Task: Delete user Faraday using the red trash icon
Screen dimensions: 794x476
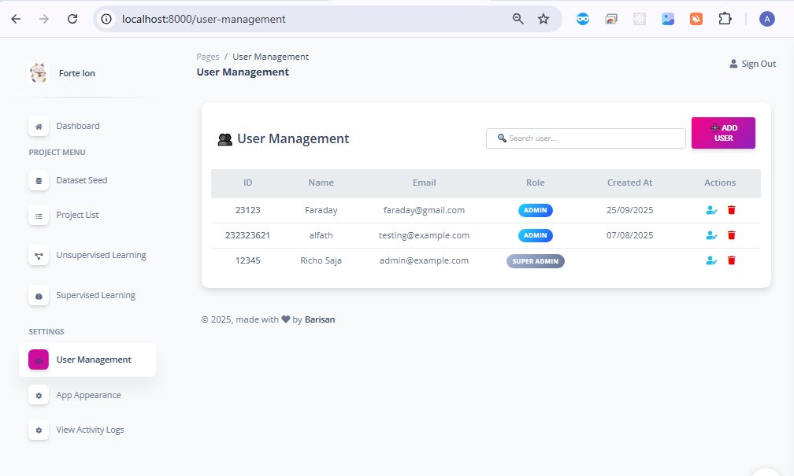Action: pyautogui.click(x=731, y=210)
